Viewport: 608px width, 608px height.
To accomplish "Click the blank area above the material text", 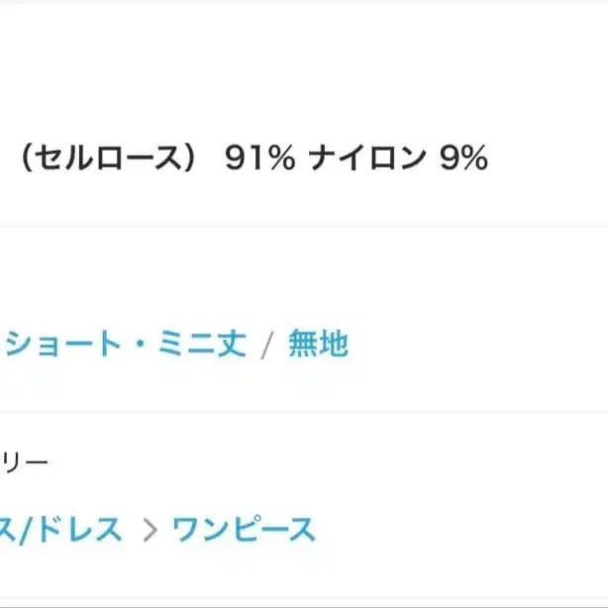I will click(304, 69).
